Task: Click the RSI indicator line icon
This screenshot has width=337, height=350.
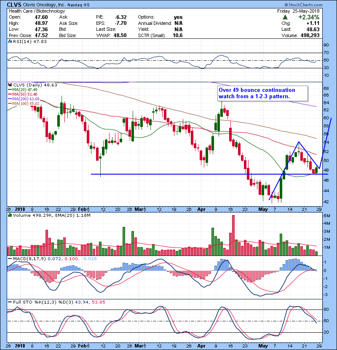Action: click(10, 41)
